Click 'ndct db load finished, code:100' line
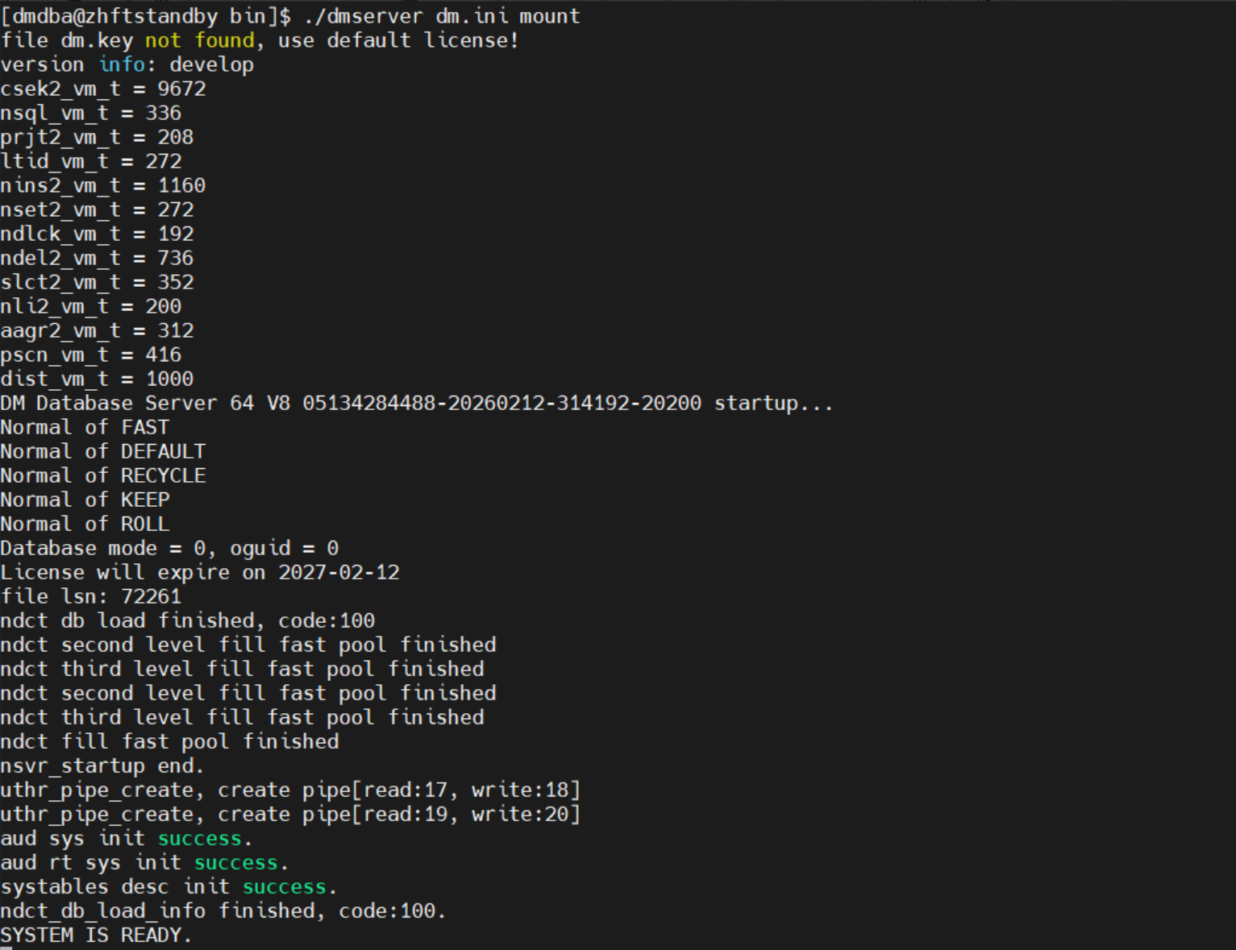The height and width of the screenshot is (950, 1236). click(188, 620)
